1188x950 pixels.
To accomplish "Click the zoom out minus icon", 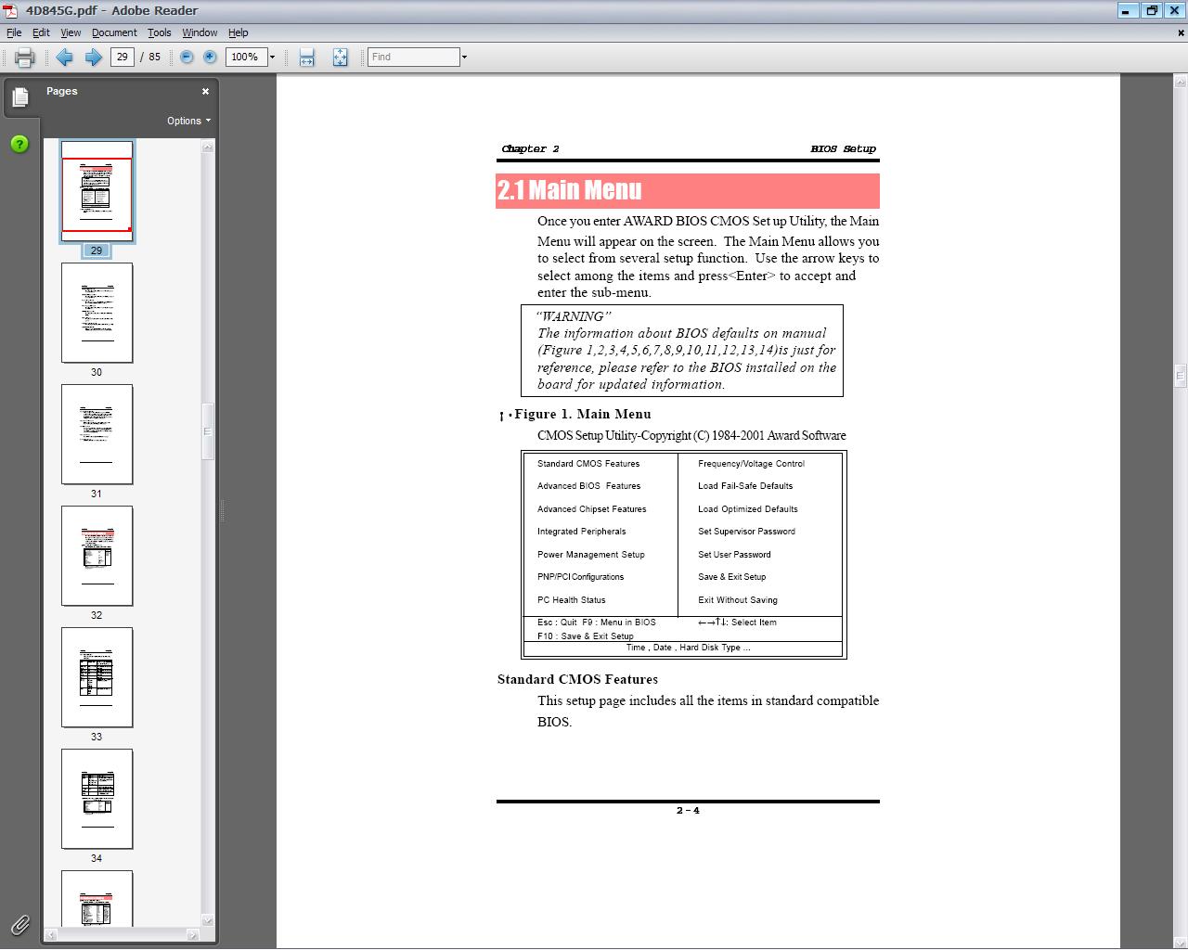I will pyautogui.click(x=187, y=58).
